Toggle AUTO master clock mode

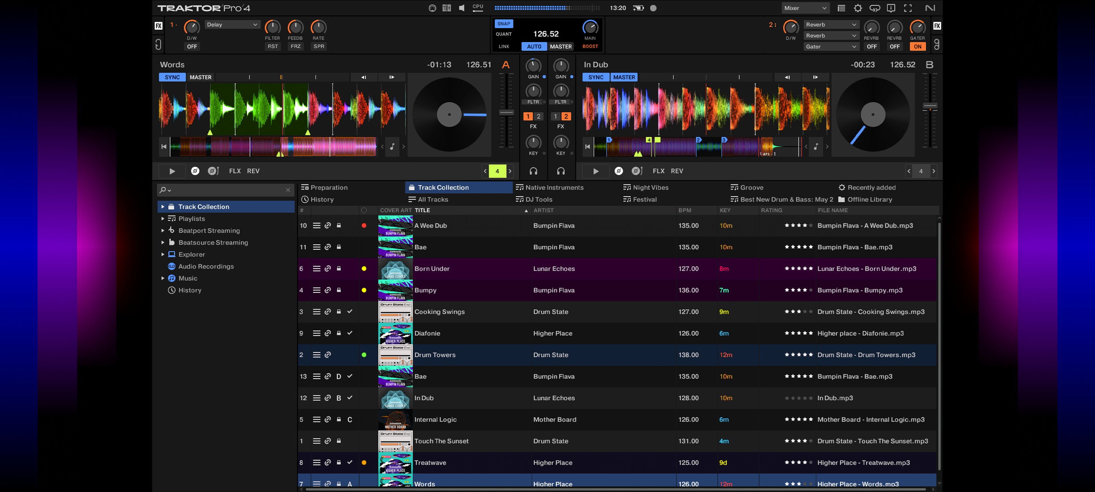pyautogui.click(x=534, y=46)
